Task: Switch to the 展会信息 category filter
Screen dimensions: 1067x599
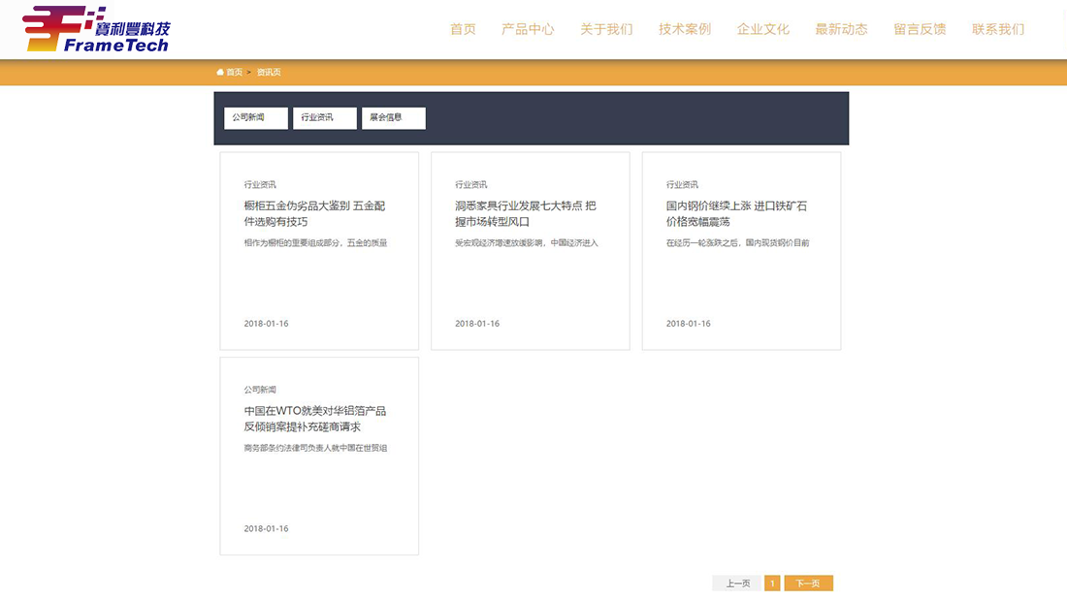Action: (393, 117)
